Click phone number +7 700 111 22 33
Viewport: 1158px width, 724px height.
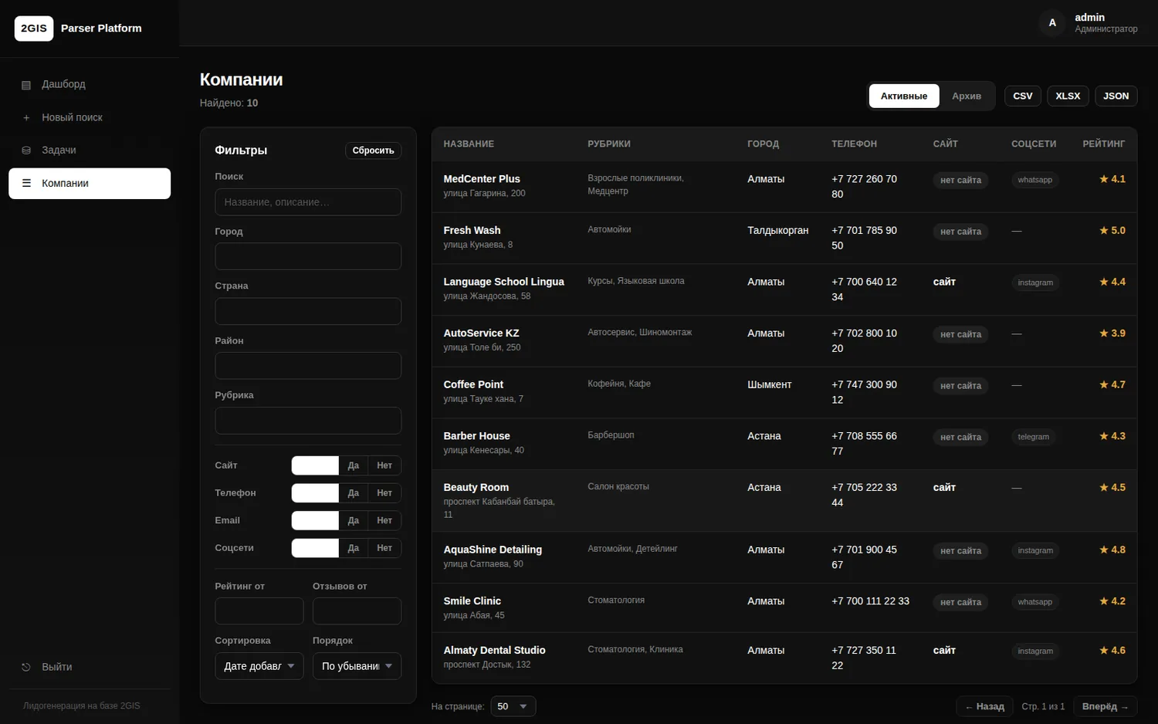pyautogui.click(x=870, y=601)
